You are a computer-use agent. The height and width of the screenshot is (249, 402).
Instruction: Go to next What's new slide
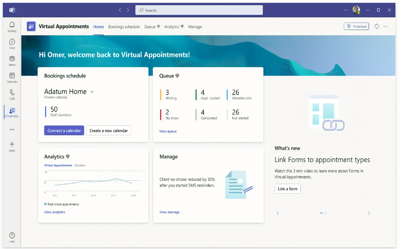[369, 213]
